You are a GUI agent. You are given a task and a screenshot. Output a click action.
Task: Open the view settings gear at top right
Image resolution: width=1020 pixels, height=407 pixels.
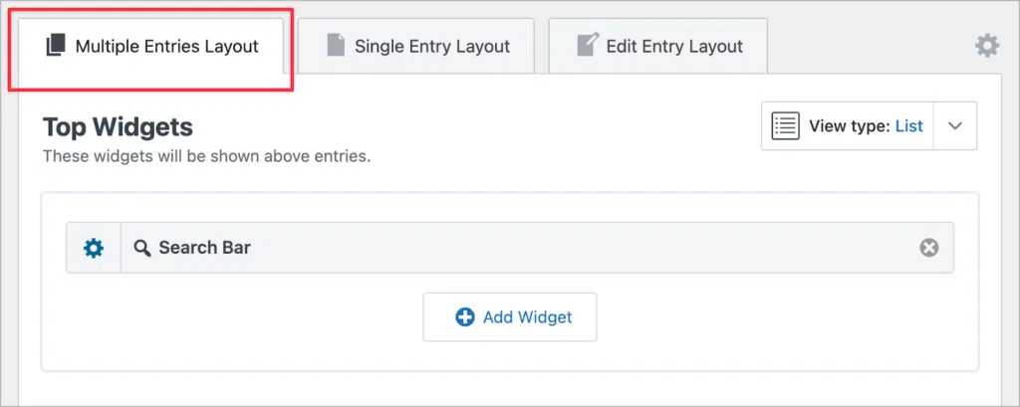(986, 45)
